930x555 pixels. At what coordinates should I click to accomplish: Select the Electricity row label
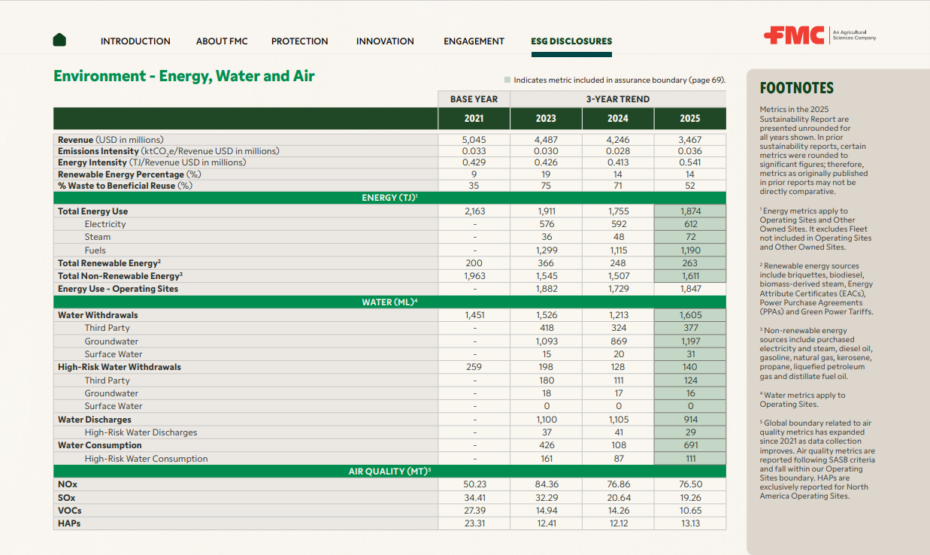click(x=105, y=224)
